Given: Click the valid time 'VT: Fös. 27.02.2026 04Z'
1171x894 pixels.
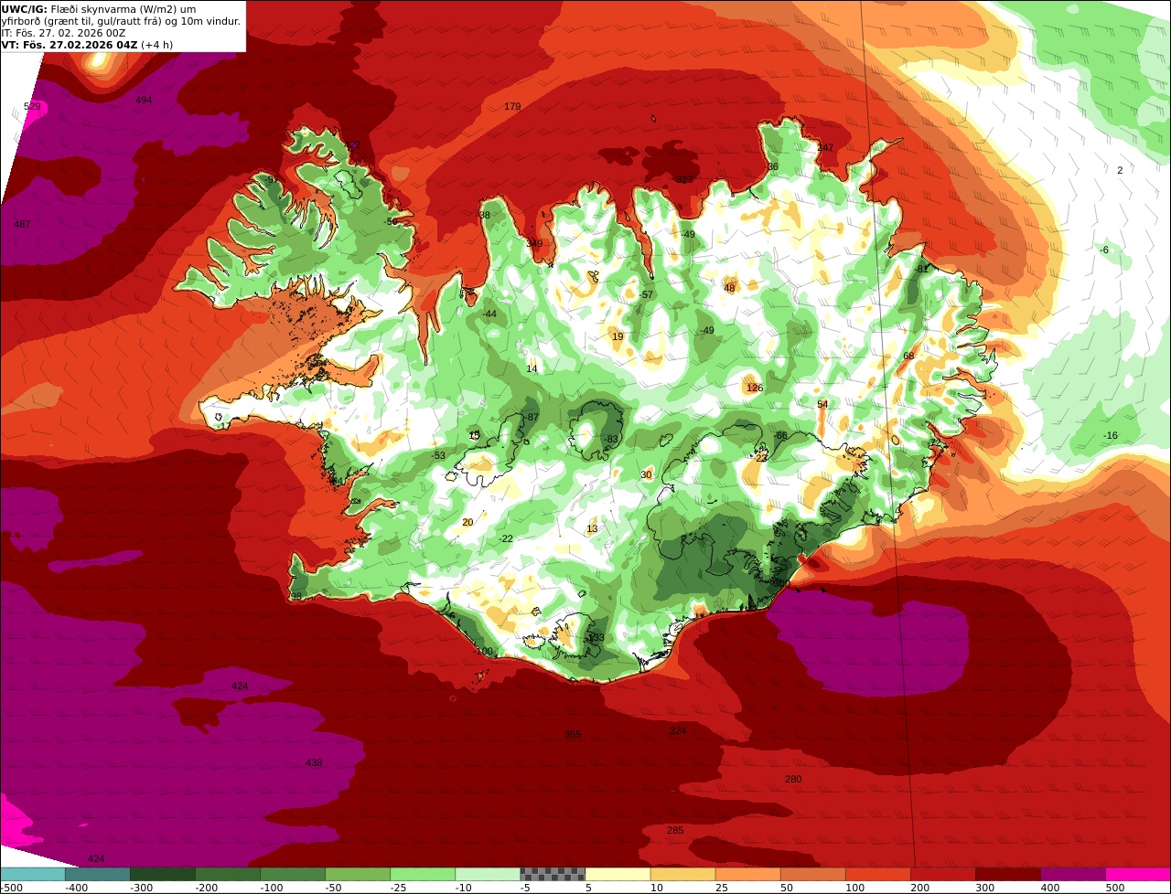Looking at the screenshot, I should pos(70,44).
